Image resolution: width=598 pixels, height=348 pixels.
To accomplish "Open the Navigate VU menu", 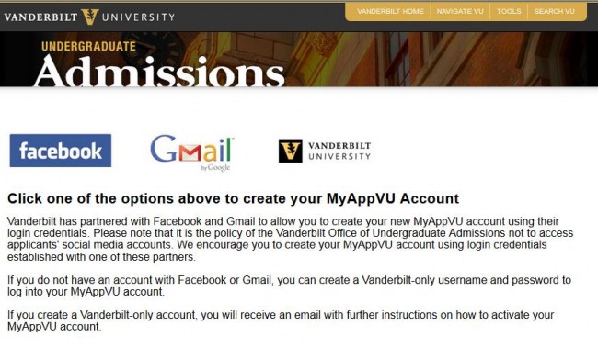I will tap(460, 11).
